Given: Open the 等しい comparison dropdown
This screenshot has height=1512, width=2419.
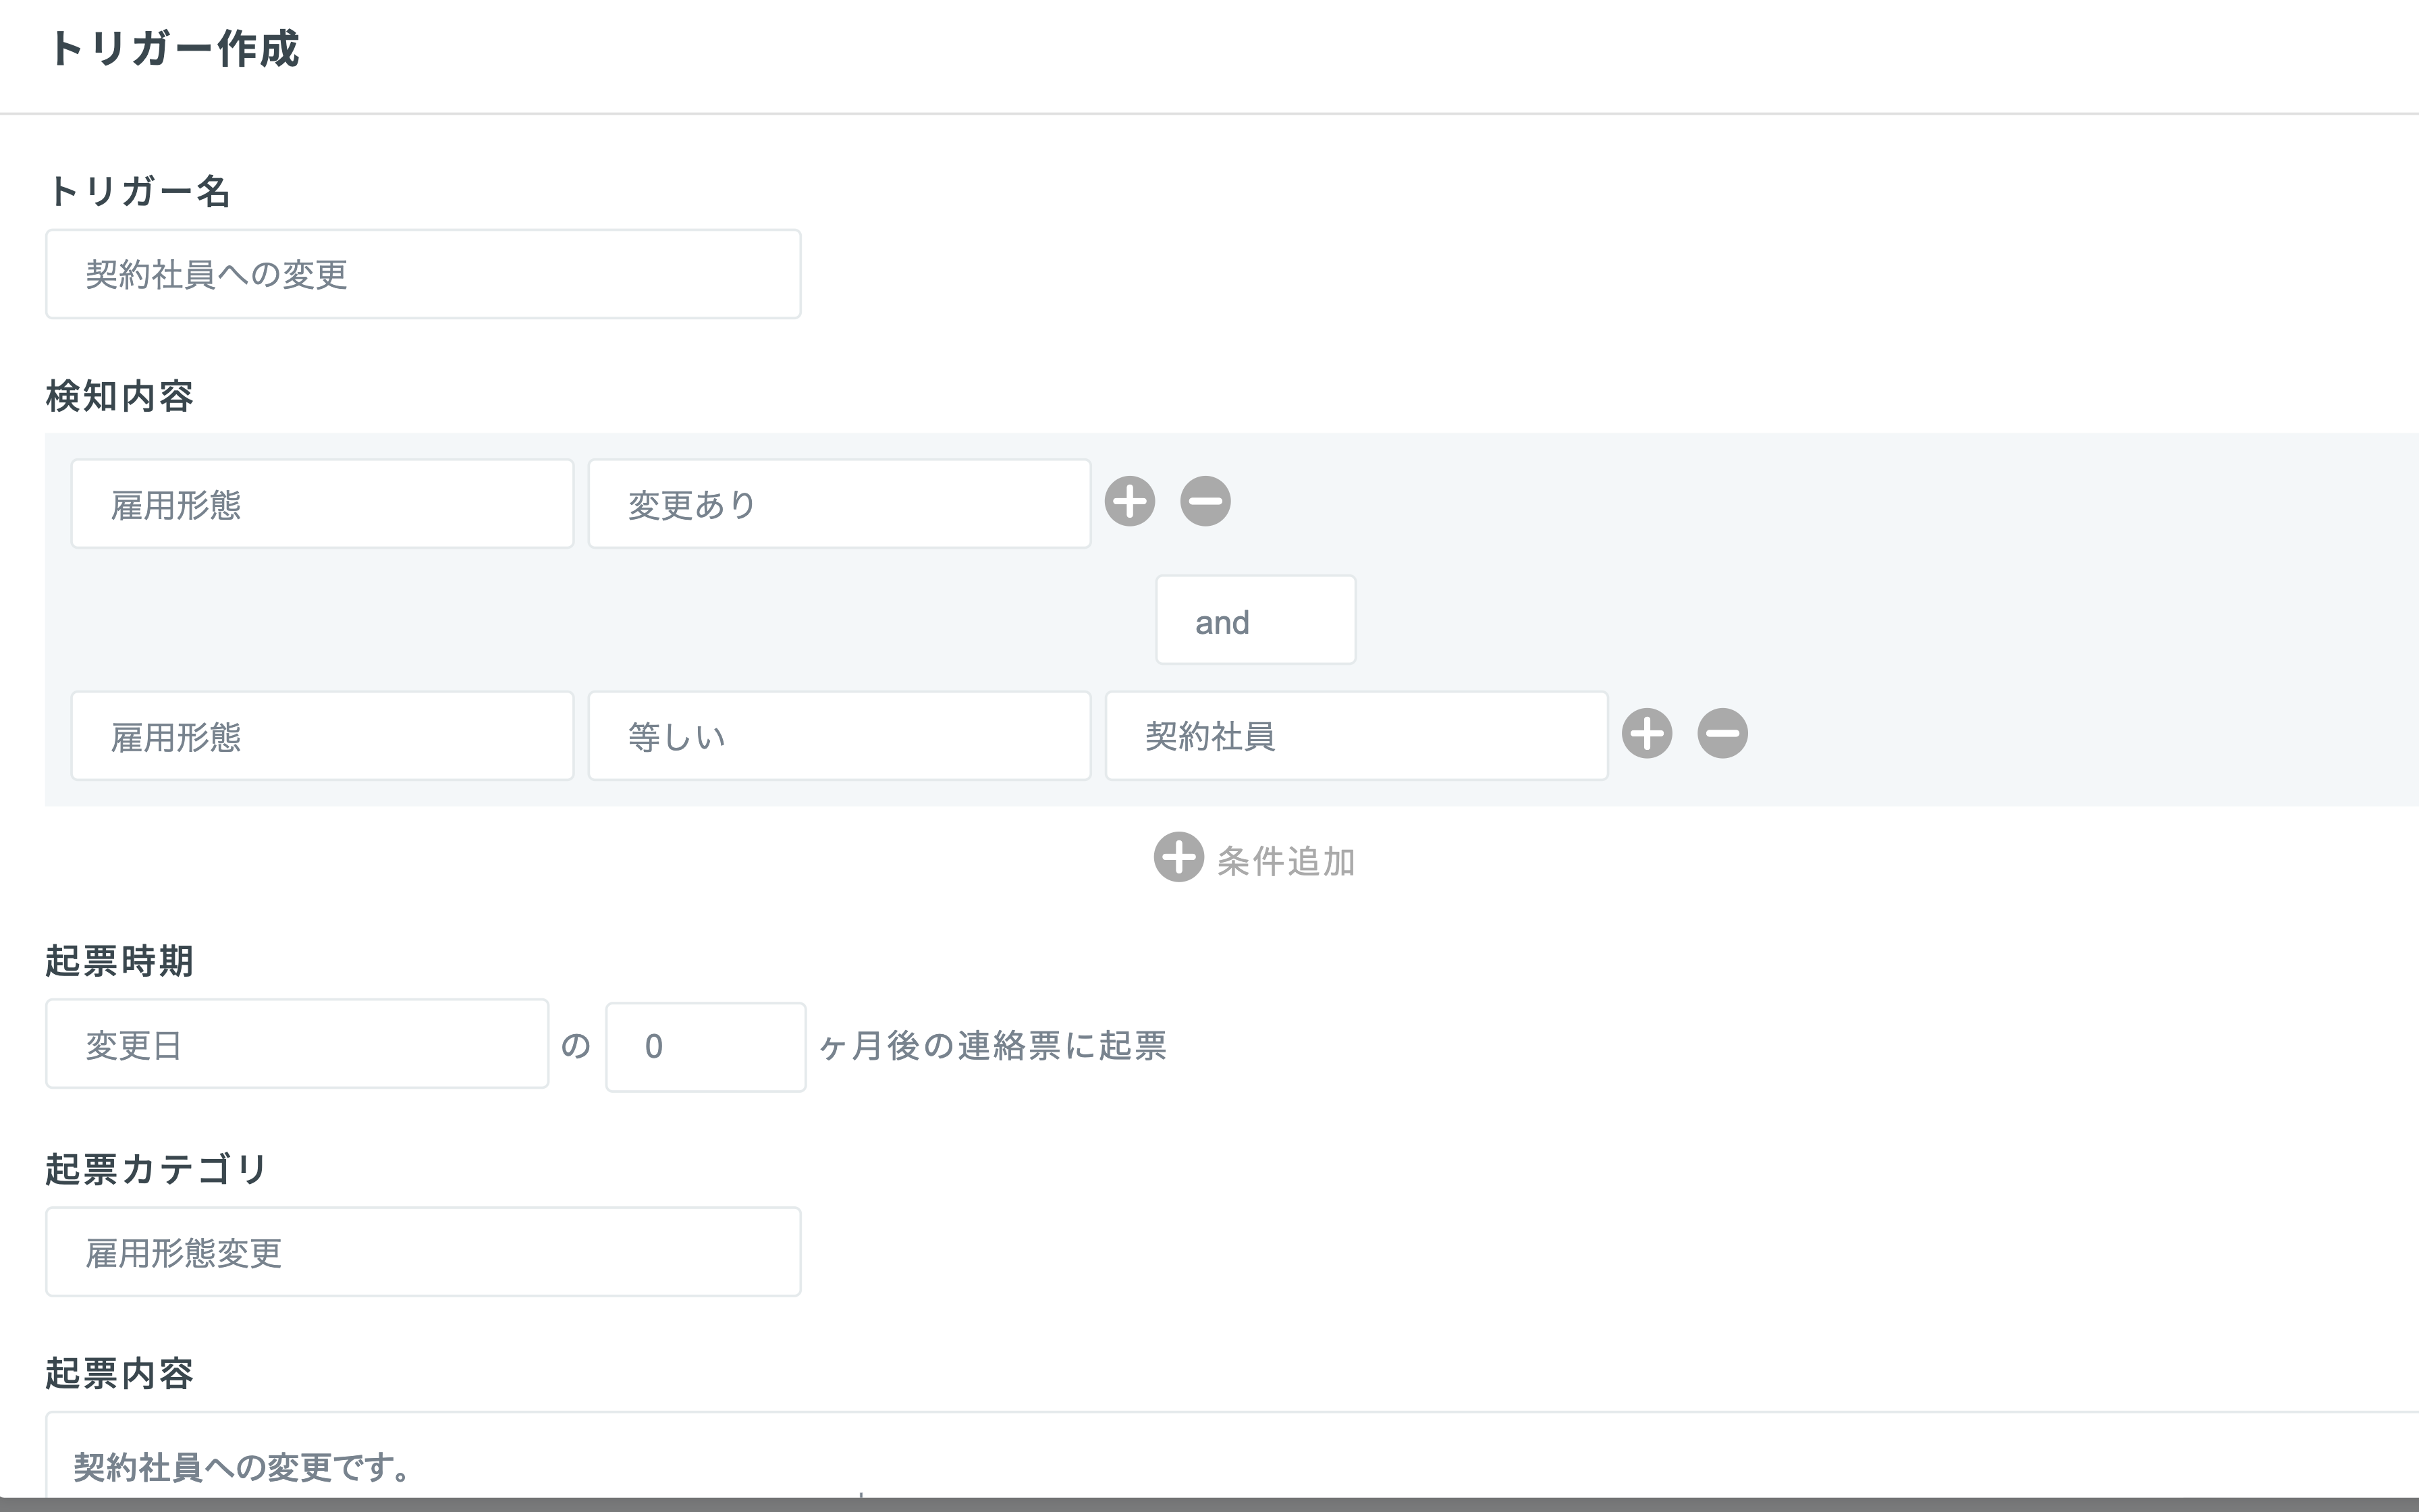Looking at the screenshot, I should tap(840, 736).
